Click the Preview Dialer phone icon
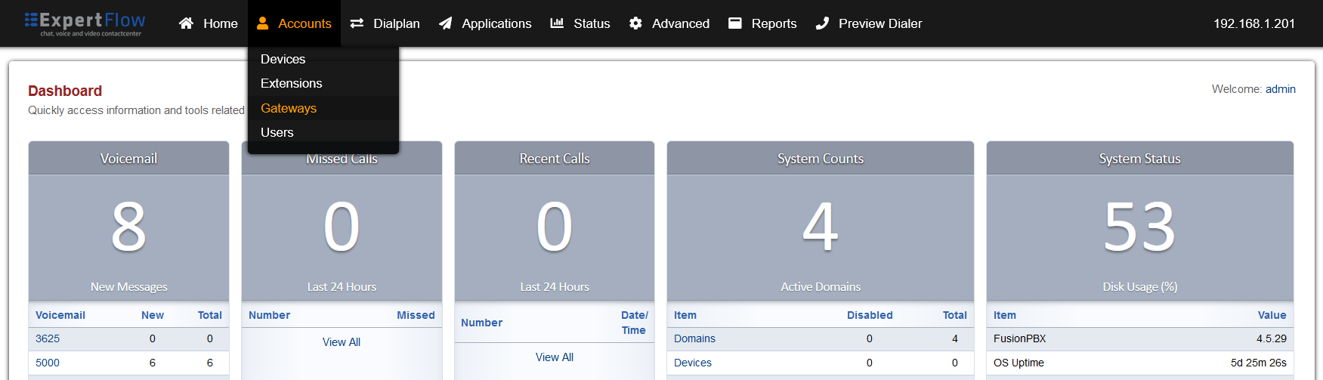 [x=822, y=23]
